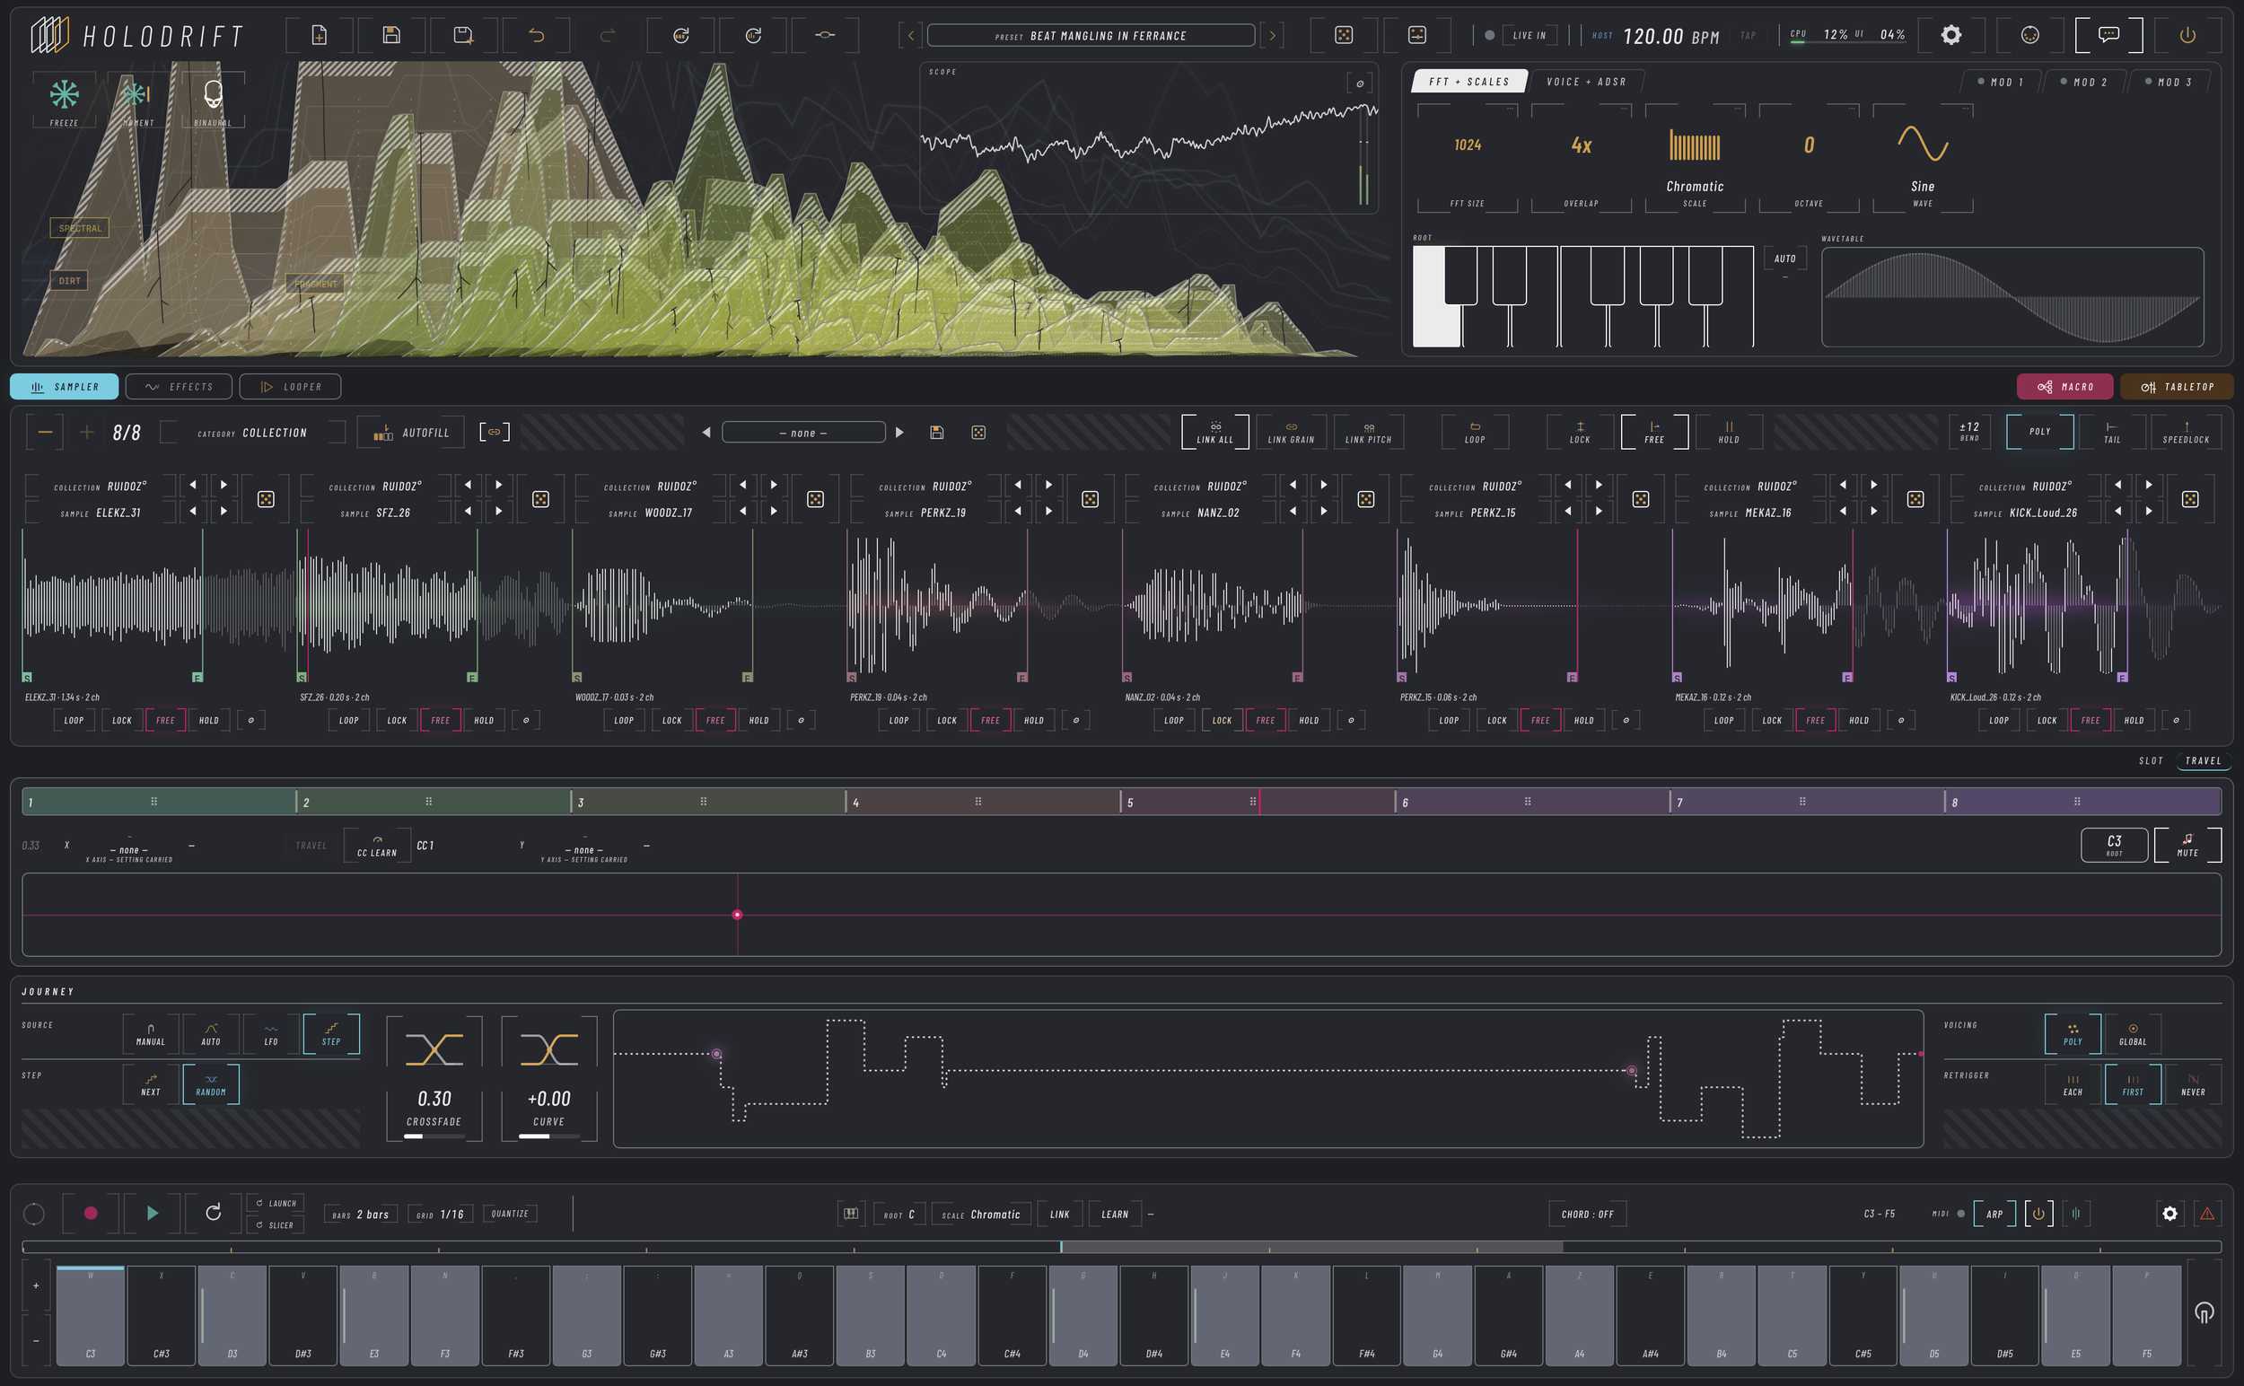Open the Grid 1/16 selector
Viewport: 2244px width, 1386px height.
click(x=440, y=1215)
